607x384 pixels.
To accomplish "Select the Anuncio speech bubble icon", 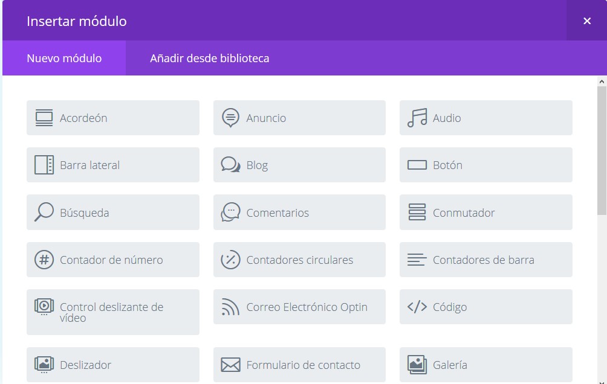I will [x=230, y=118].
